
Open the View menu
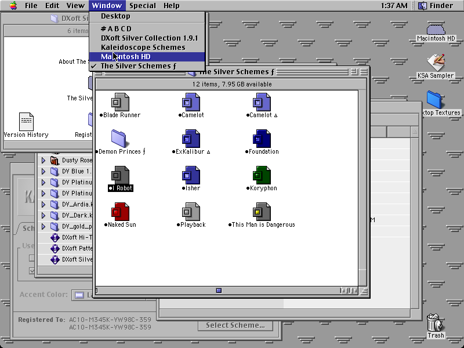(x=75, y=6)
